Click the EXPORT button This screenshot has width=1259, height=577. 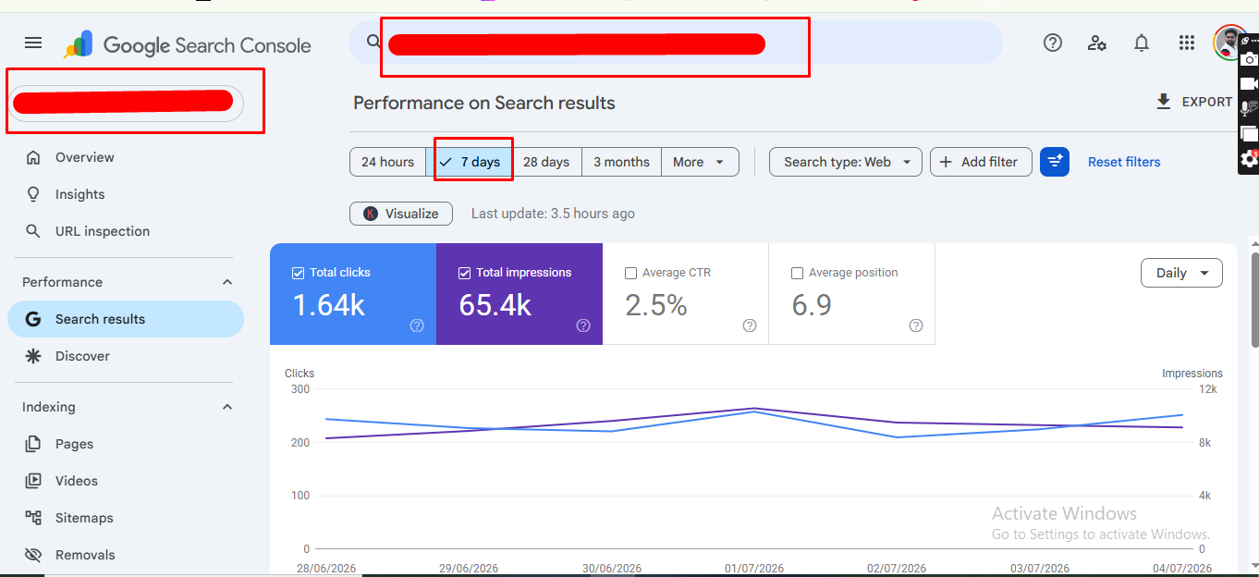[x=1193, y=102]
